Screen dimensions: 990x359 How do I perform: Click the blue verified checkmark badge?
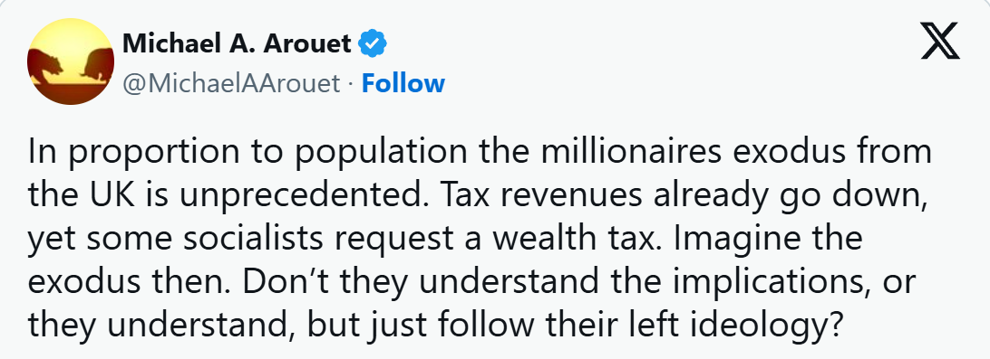[x=374, y=44]
